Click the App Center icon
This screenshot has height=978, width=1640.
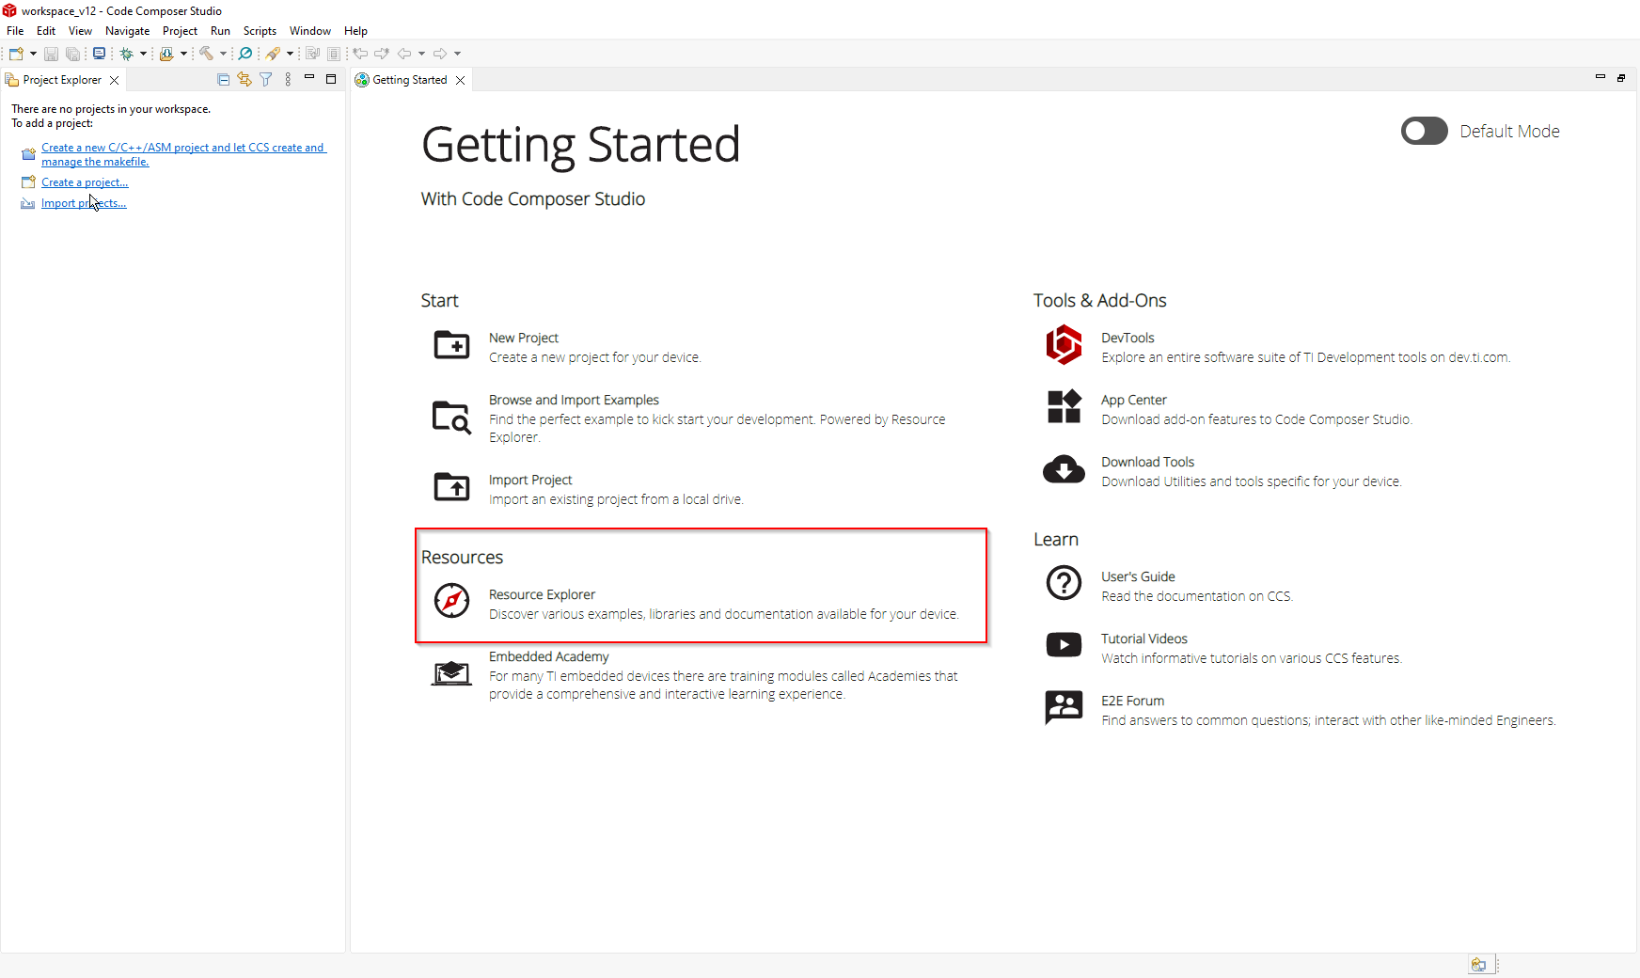[x=1064, y=407]
